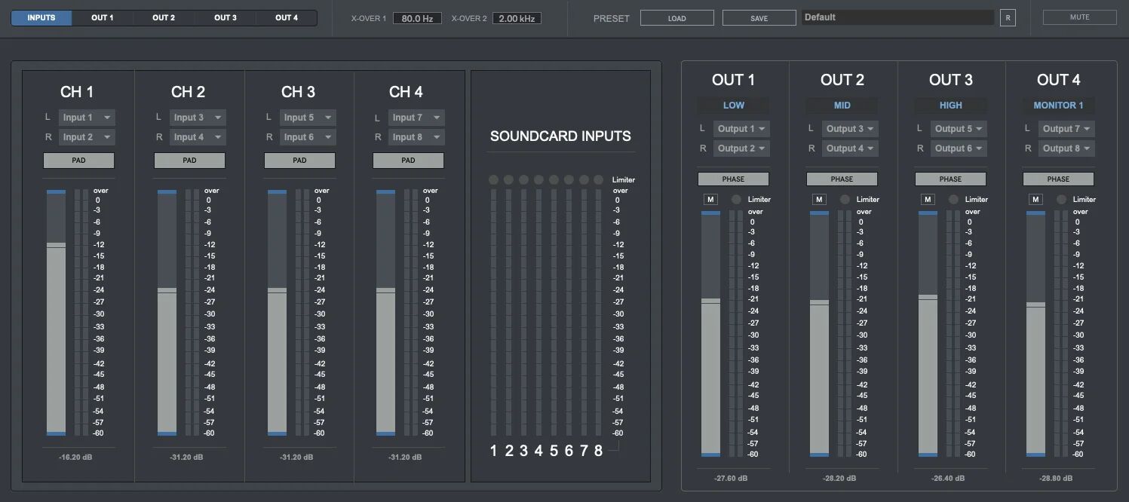This screenshot has height=502, width=1129.
Task: Engage the global MUTE button
Action: click(x=1079, y=17)
